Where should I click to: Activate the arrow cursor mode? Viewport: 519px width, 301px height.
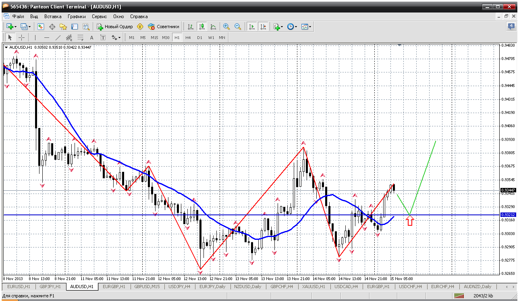pyautogui.click(x=10, y=37)
